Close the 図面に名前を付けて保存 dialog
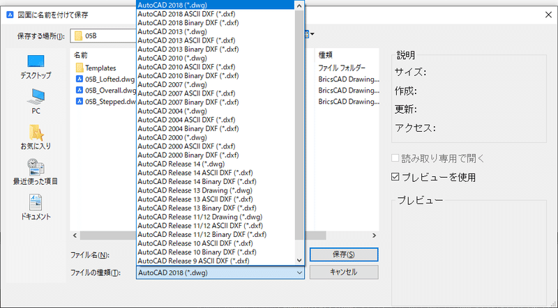The width and height of the screenshot is (558, 308). coord(548,15)
